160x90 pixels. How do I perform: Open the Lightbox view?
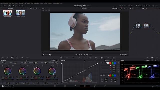[155, 6]
